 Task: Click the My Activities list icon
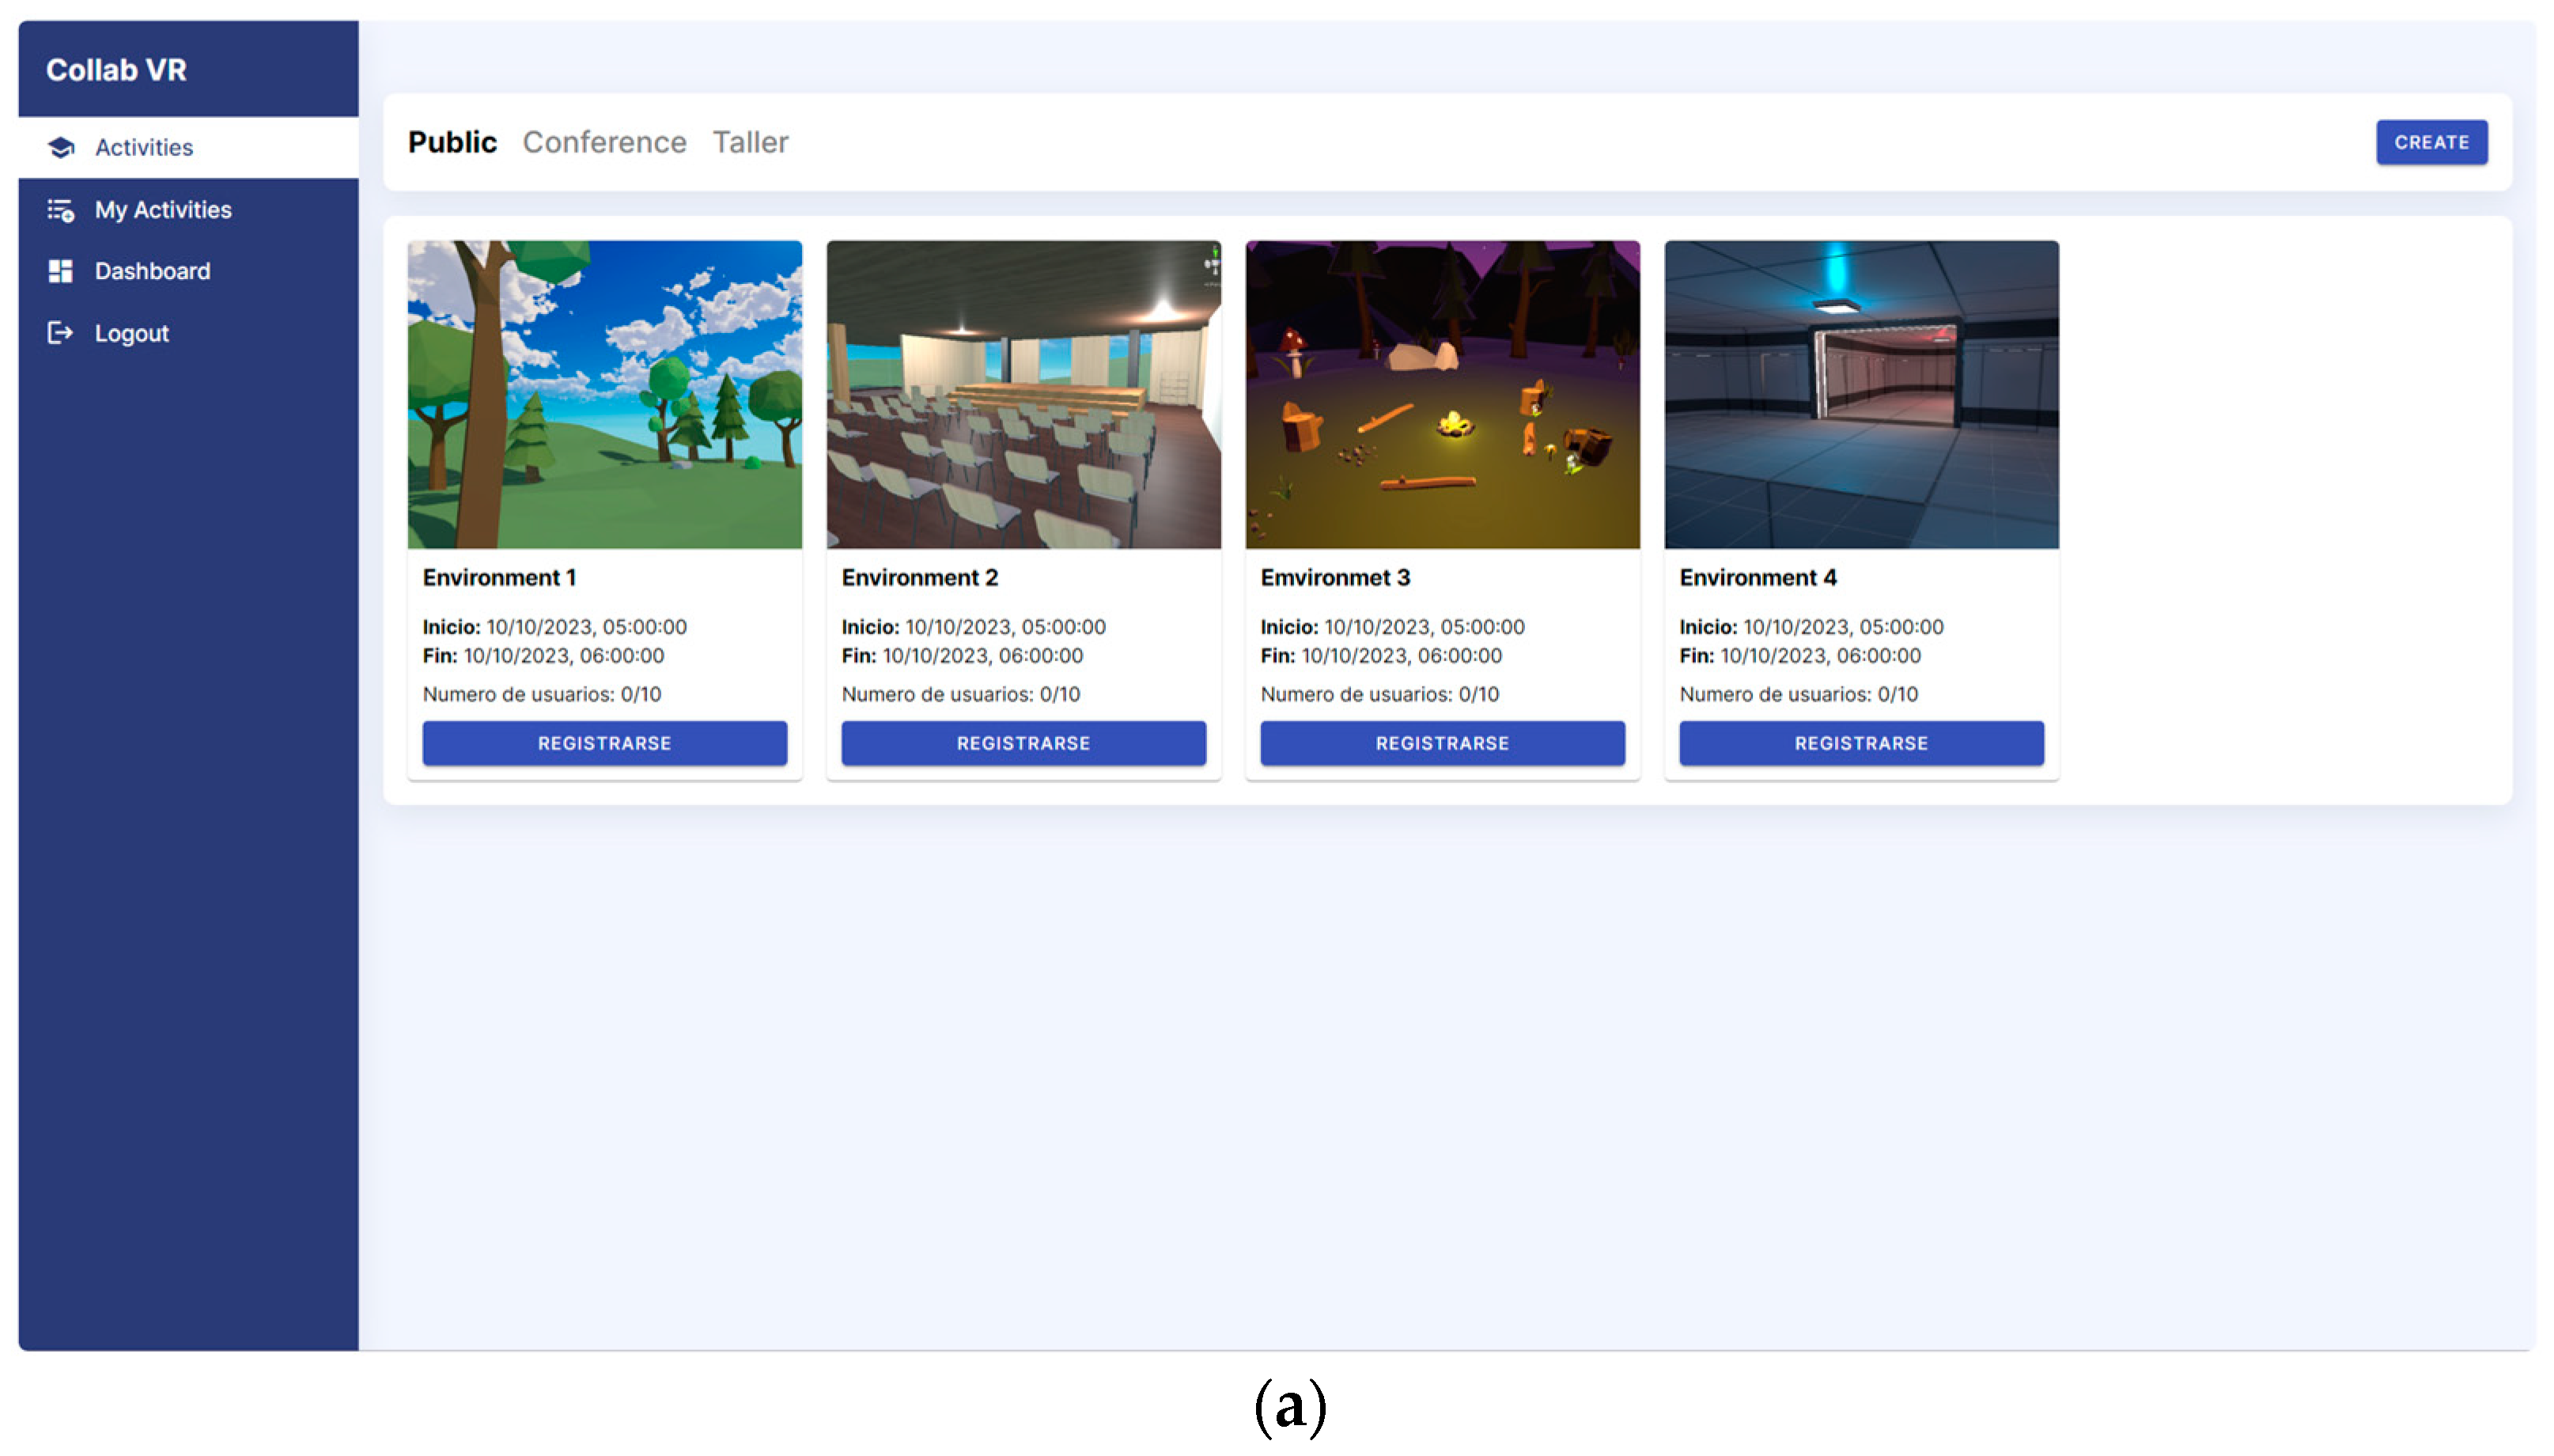click(x=61, y=210)
